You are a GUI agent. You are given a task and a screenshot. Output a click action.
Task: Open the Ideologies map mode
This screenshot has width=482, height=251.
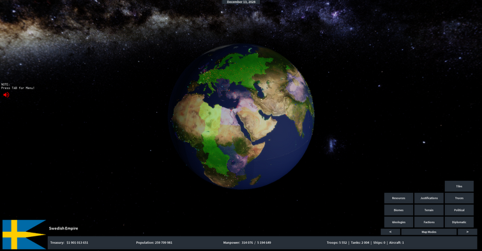(398, 222)
